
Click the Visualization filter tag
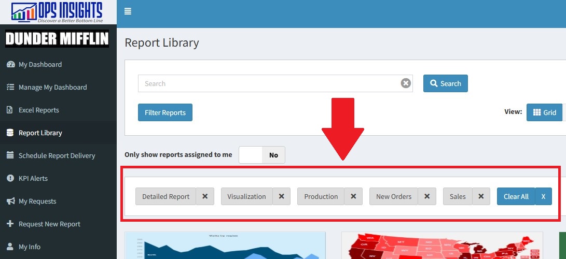point(246,196)
